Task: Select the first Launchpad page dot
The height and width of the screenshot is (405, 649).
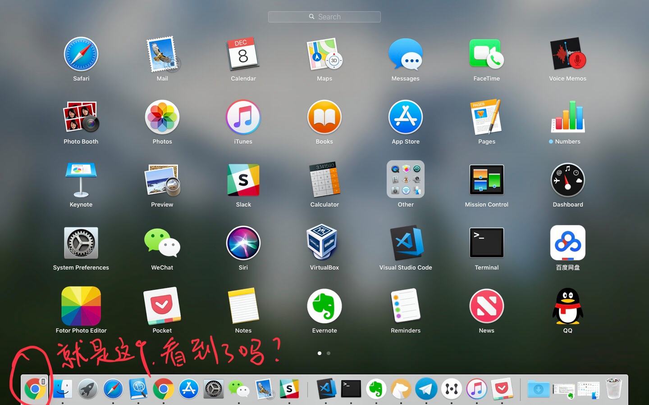Action: click(x=320, y=353)
